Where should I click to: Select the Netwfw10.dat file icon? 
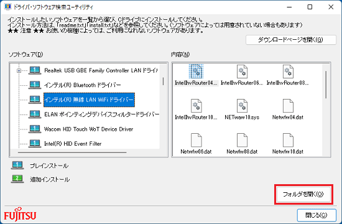pyautogui.click(x=288, y=140)
